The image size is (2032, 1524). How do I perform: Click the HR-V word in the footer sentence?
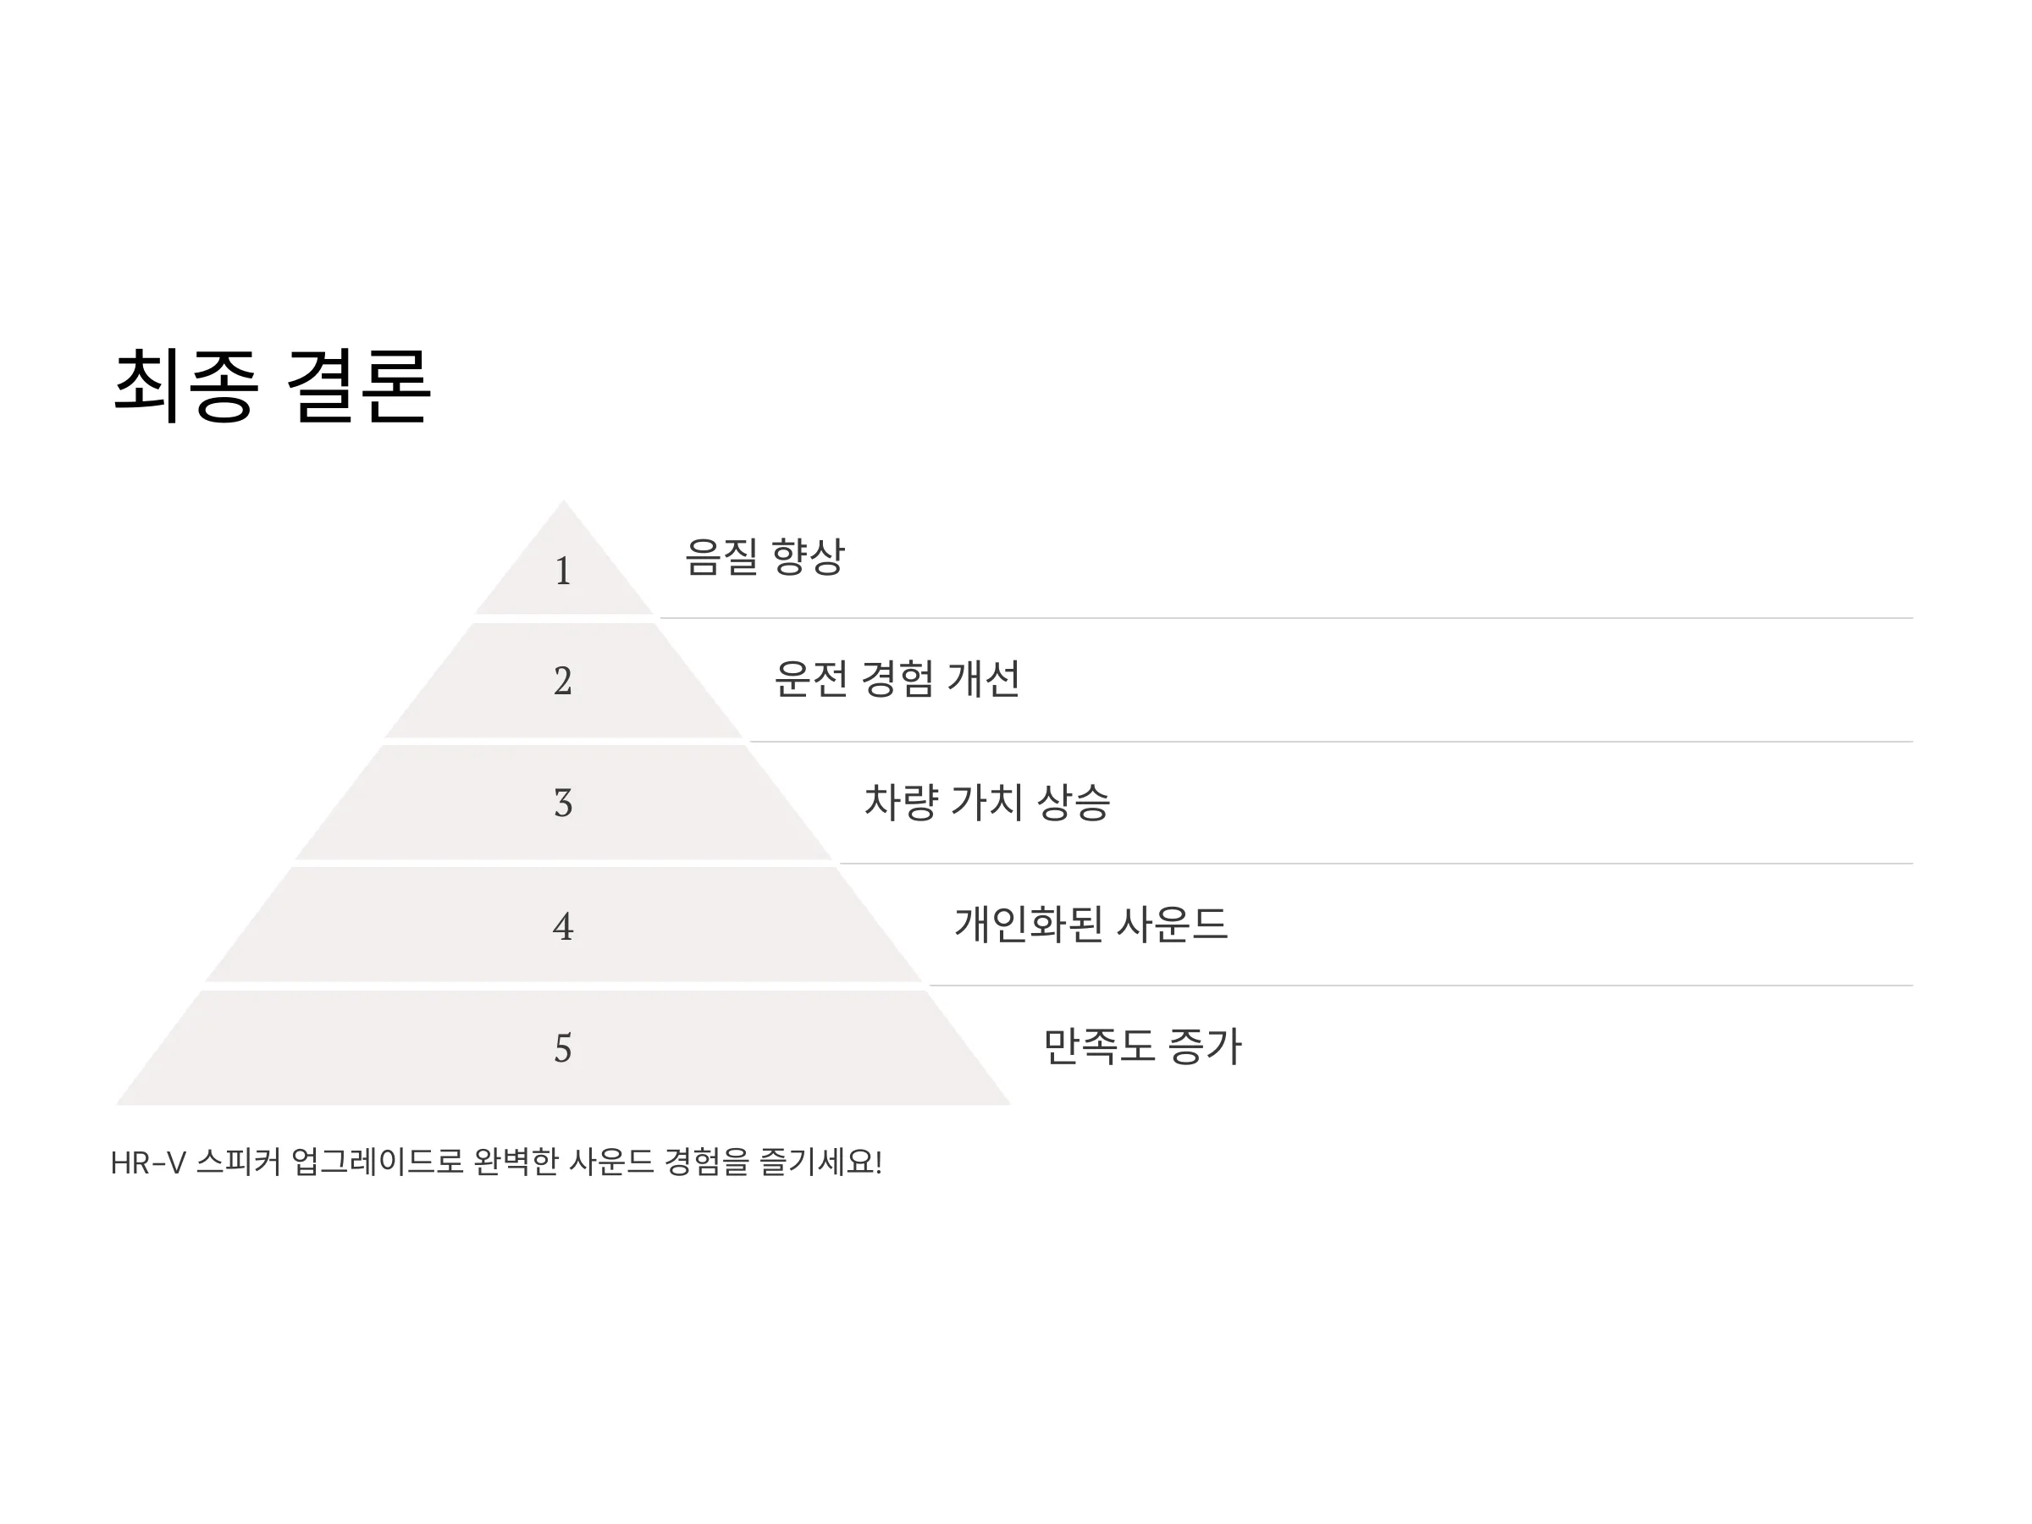(x=148, y=1164)
